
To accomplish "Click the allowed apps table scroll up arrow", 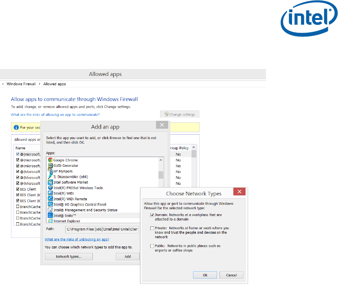I will click(x=194, y=147).
